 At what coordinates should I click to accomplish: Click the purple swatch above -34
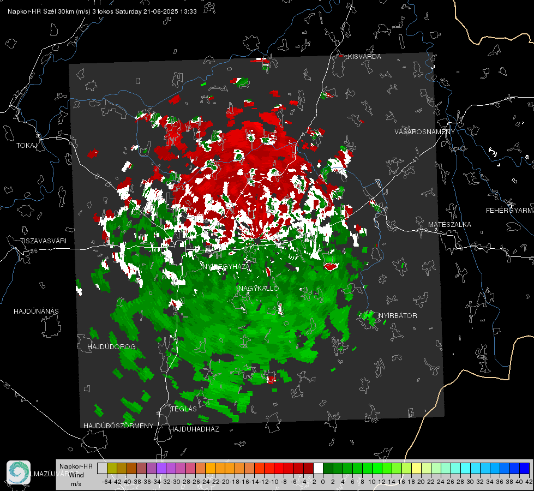coord(161,468)
